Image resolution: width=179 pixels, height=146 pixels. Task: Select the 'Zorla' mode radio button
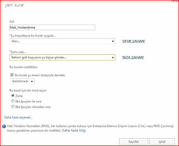pyautogui.click(x=13, y=96)
